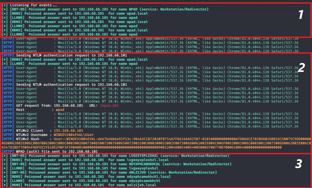312x188 pixels.
Task: Select the red /wpad.dat URL text
Action: pos(109,106)
